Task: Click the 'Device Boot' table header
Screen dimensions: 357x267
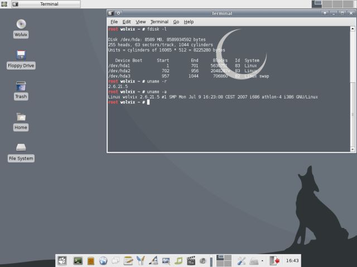Action: pos(129,61)
